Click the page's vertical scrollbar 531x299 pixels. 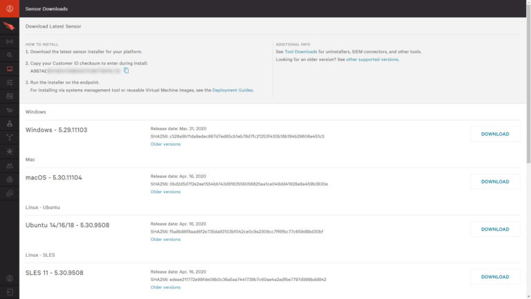pyautogui.click(x=528, y=90)
